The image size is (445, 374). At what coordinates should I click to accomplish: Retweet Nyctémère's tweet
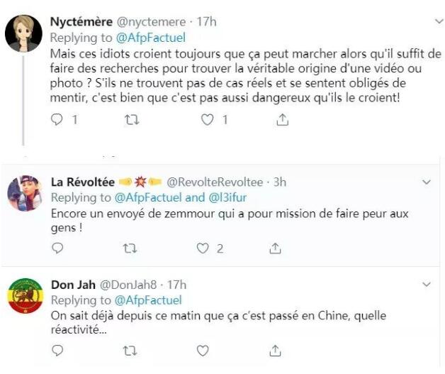tap(131, 121)
